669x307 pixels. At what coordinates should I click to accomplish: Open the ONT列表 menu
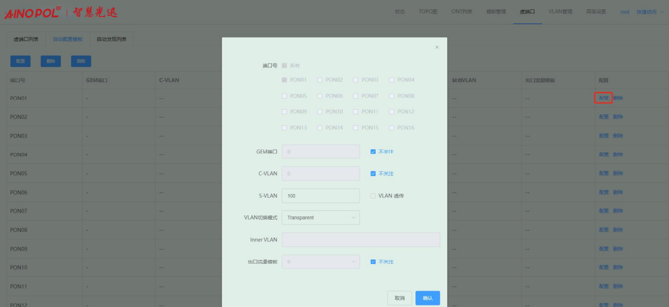(461, 12)
